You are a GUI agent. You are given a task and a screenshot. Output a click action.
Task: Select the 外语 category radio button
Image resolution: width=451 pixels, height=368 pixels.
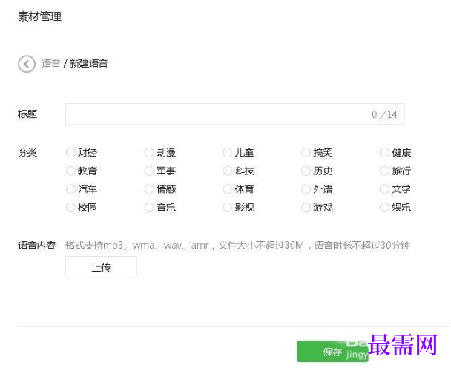point(306,189)
